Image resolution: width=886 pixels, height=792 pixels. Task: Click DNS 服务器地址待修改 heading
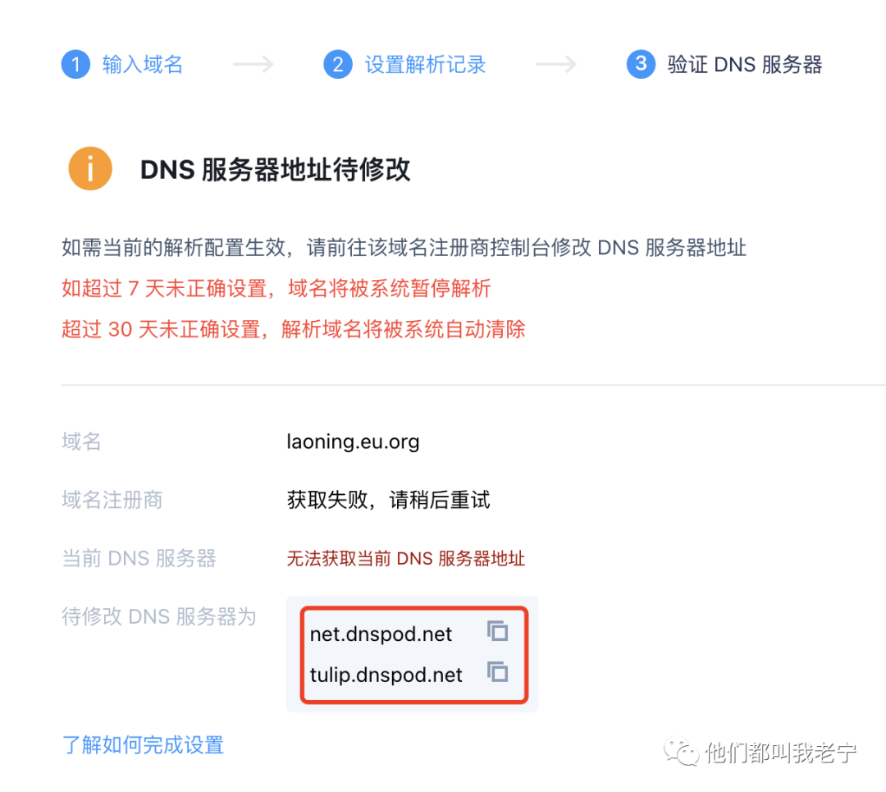pyautogui.click(x=275, y=169)
